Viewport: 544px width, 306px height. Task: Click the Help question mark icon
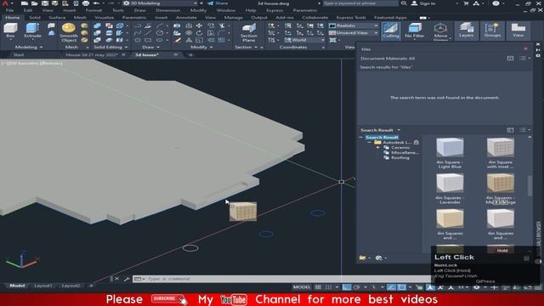pos(496,3)
